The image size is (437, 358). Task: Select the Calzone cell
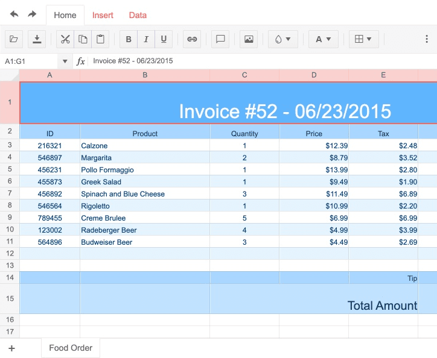click(145, 145)
